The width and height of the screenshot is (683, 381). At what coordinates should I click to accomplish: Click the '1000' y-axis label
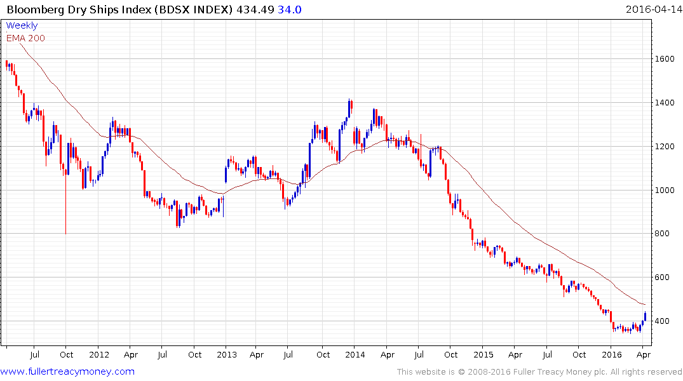click(x=665, y=190)
